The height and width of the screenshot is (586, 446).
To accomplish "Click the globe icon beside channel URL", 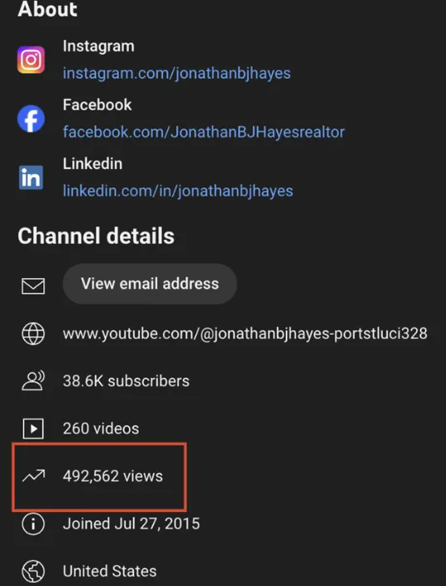I will [33, 333].
